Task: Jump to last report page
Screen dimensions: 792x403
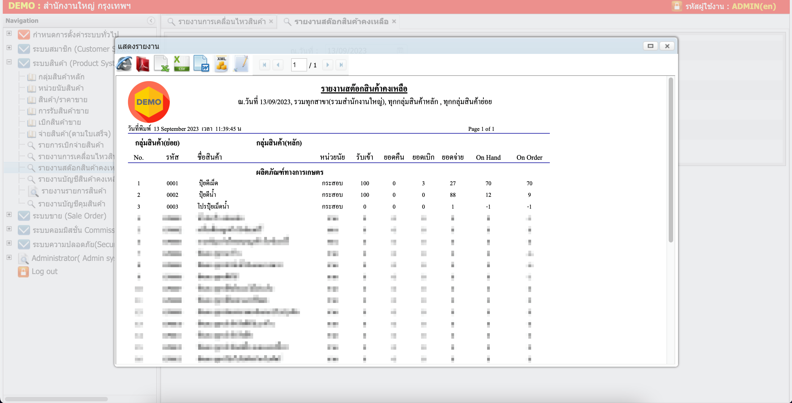Action: (341, 65)
